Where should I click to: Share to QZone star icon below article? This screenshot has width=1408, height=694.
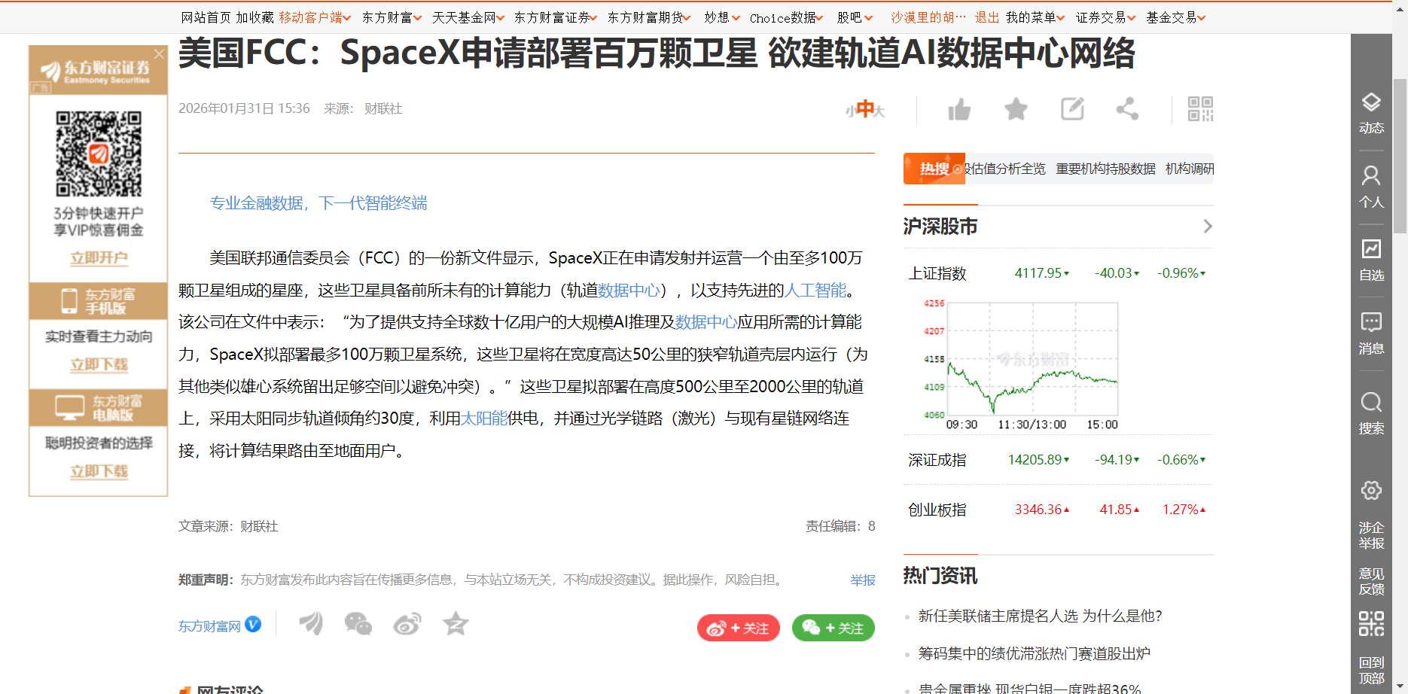point(456,623)
